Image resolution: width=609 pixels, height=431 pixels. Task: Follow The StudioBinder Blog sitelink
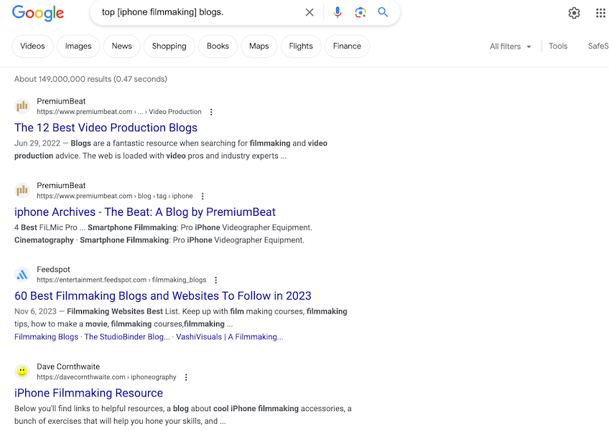pos(127,337)
